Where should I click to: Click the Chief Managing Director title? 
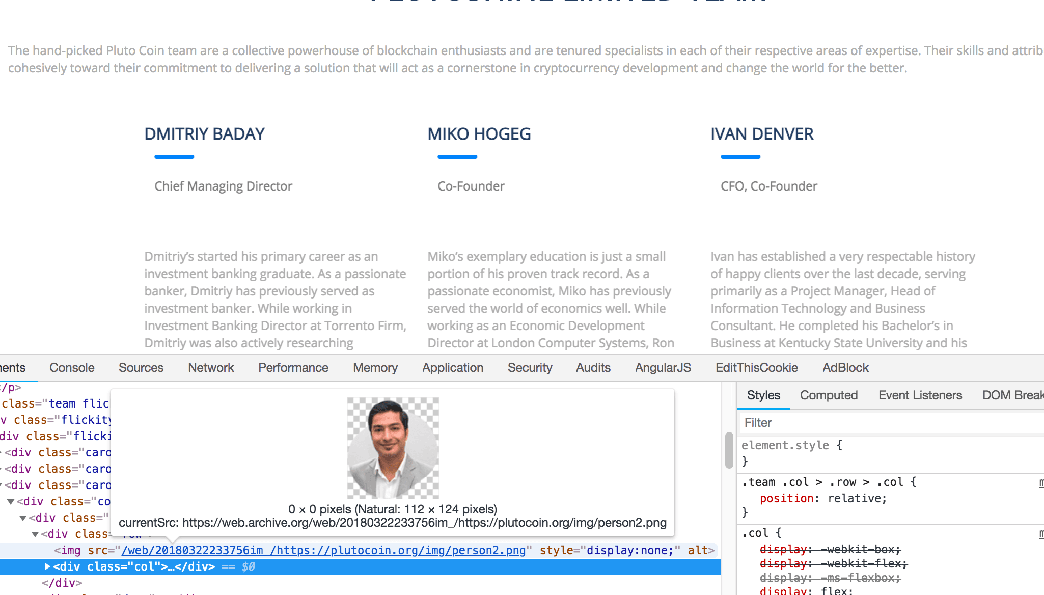(224, 186)
